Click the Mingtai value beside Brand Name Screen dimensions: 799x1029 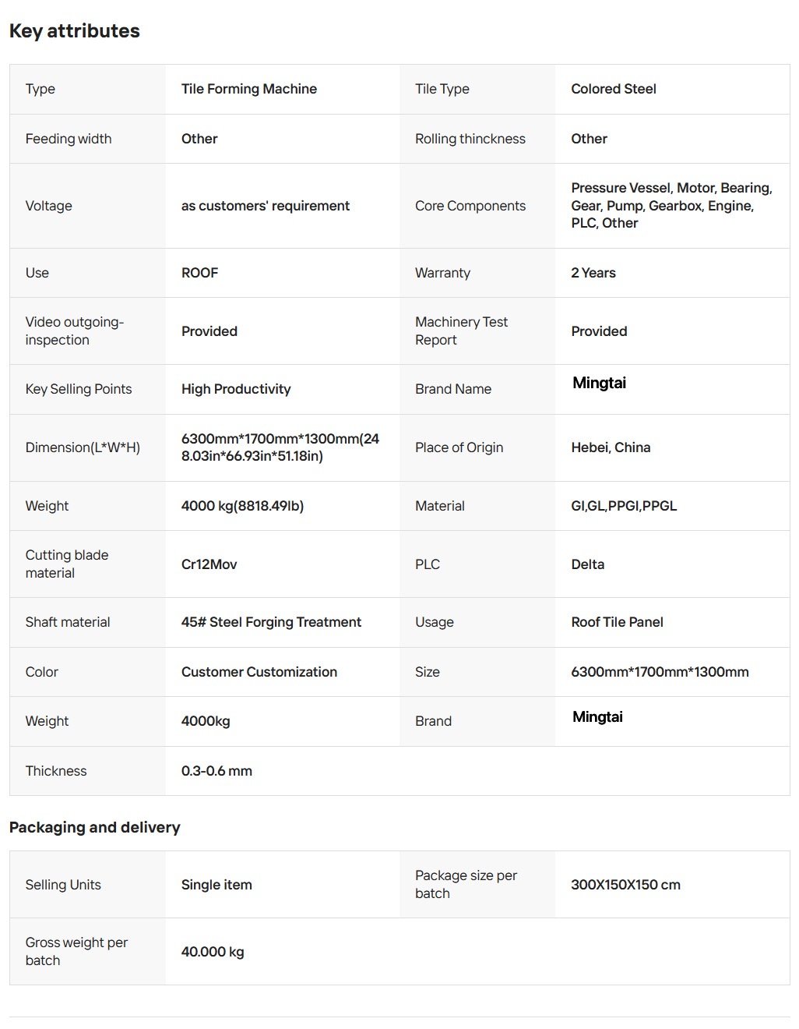[600, 383]
